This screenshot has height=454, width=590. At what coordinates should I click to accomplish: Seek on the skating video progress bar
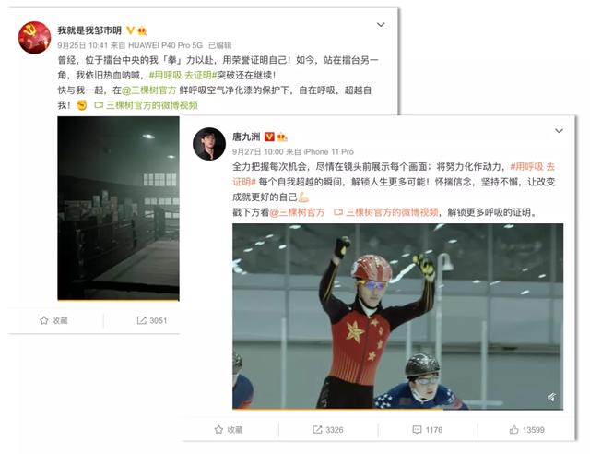(x=397, y=409)
